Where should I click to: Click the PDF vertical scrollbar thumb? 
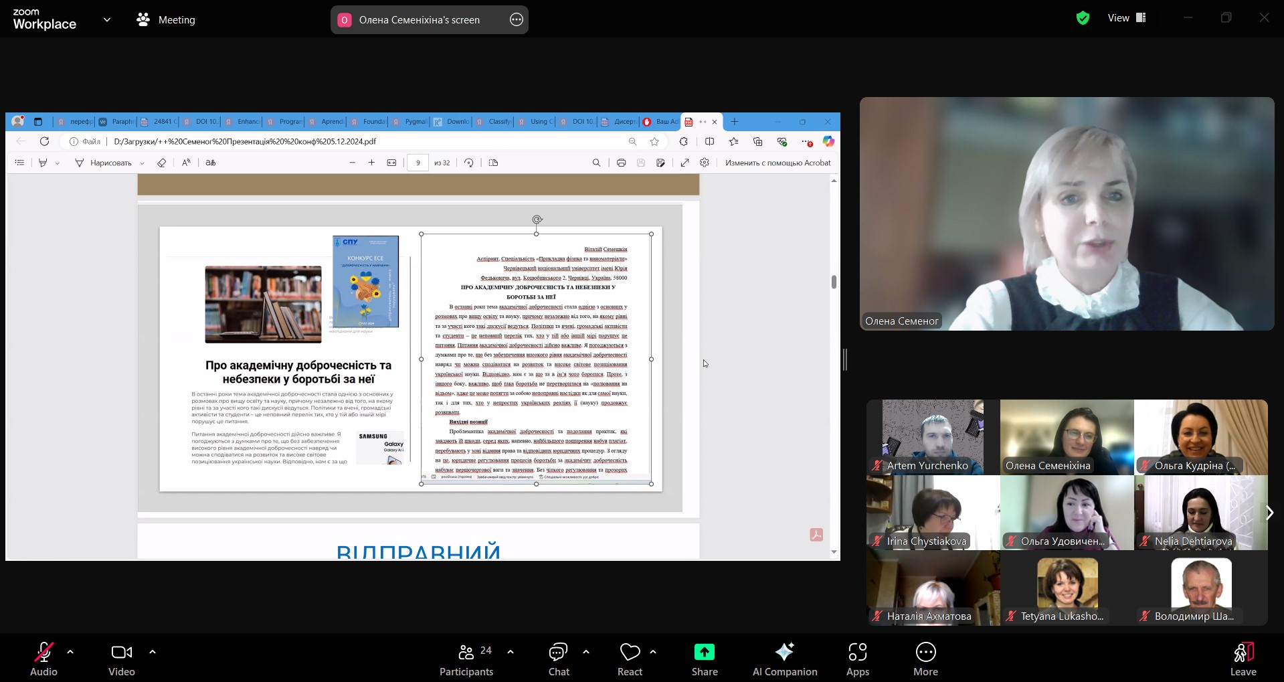[x=834, y=282]
